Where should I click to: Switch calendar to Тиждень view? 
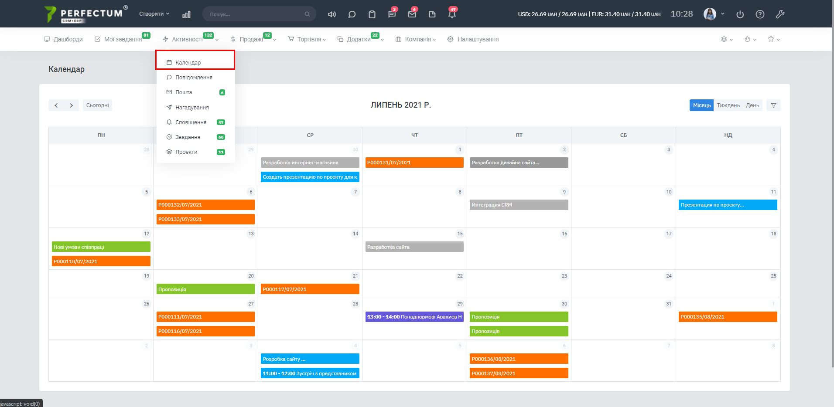click(728, 105)
